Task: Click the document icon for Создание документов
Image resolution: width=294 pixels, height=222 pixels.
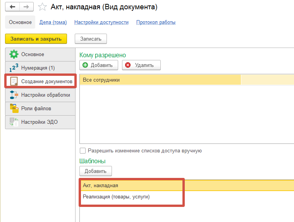Action: coord(14,81)
